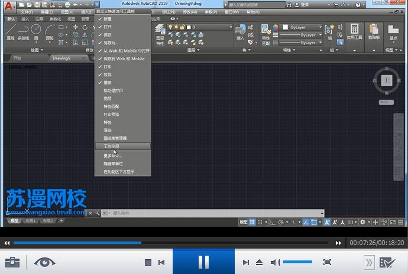Expand the Draw (绘图) panel
The height and width of the screenshot is (274, 408).
37,50
